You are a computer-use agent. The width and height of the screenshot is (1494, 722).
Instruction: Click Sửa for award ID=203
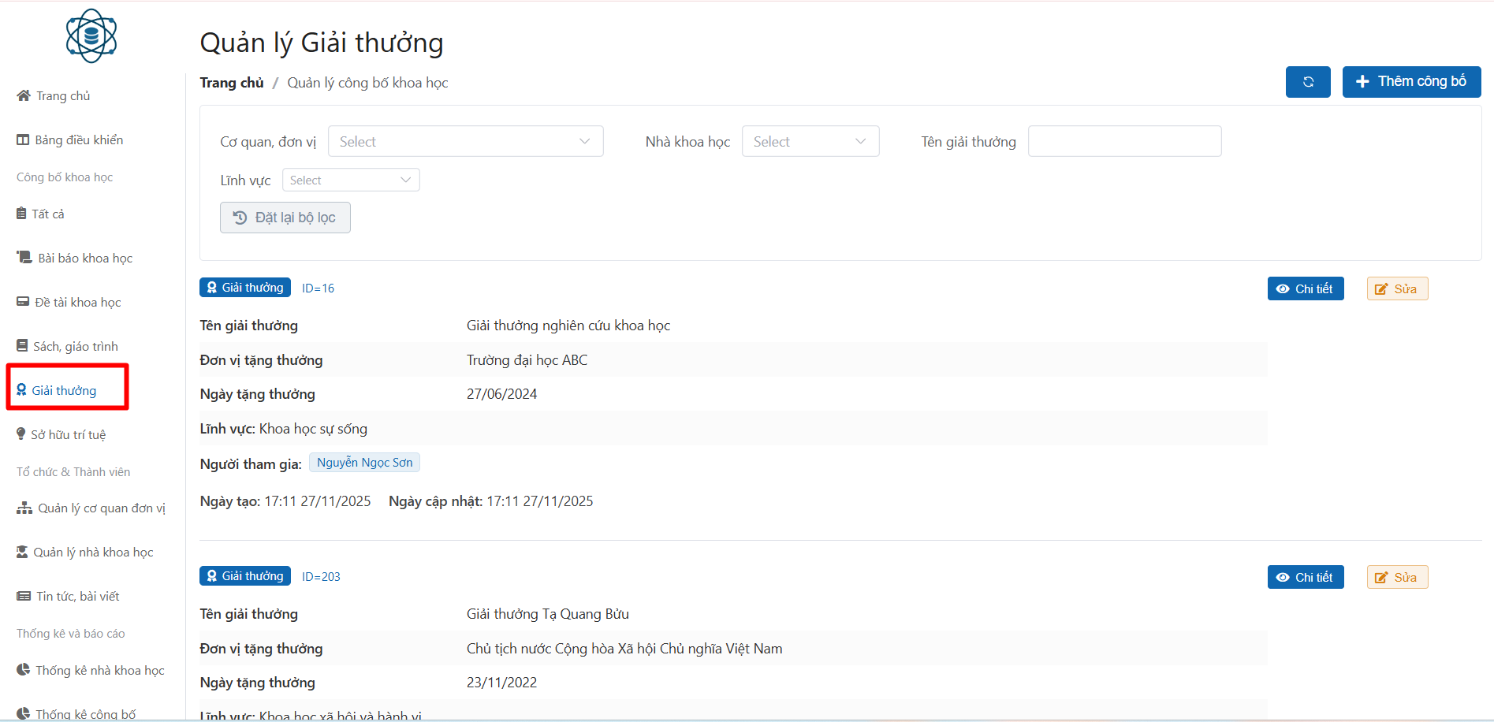1397,578
